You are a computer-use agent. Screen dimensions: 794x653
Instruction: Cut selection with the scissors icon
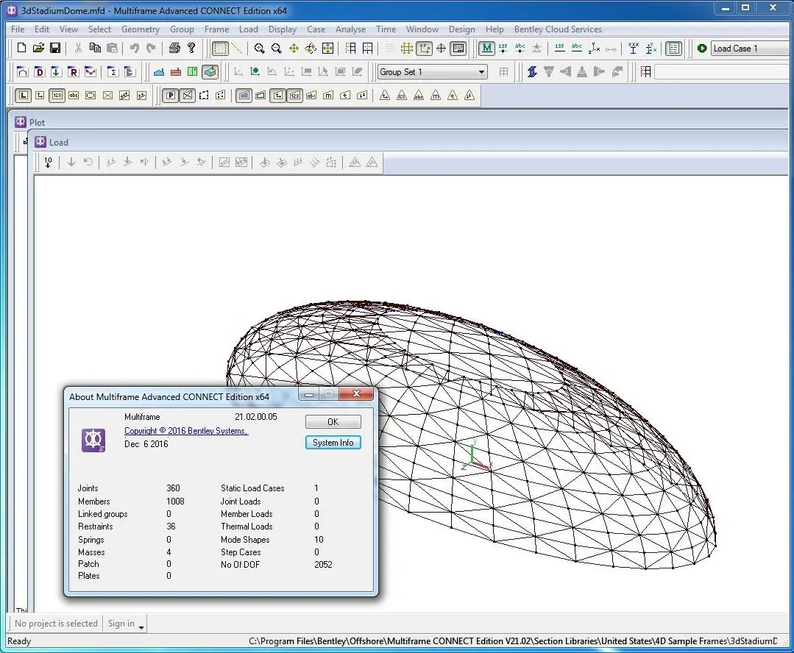coord(78,48)
